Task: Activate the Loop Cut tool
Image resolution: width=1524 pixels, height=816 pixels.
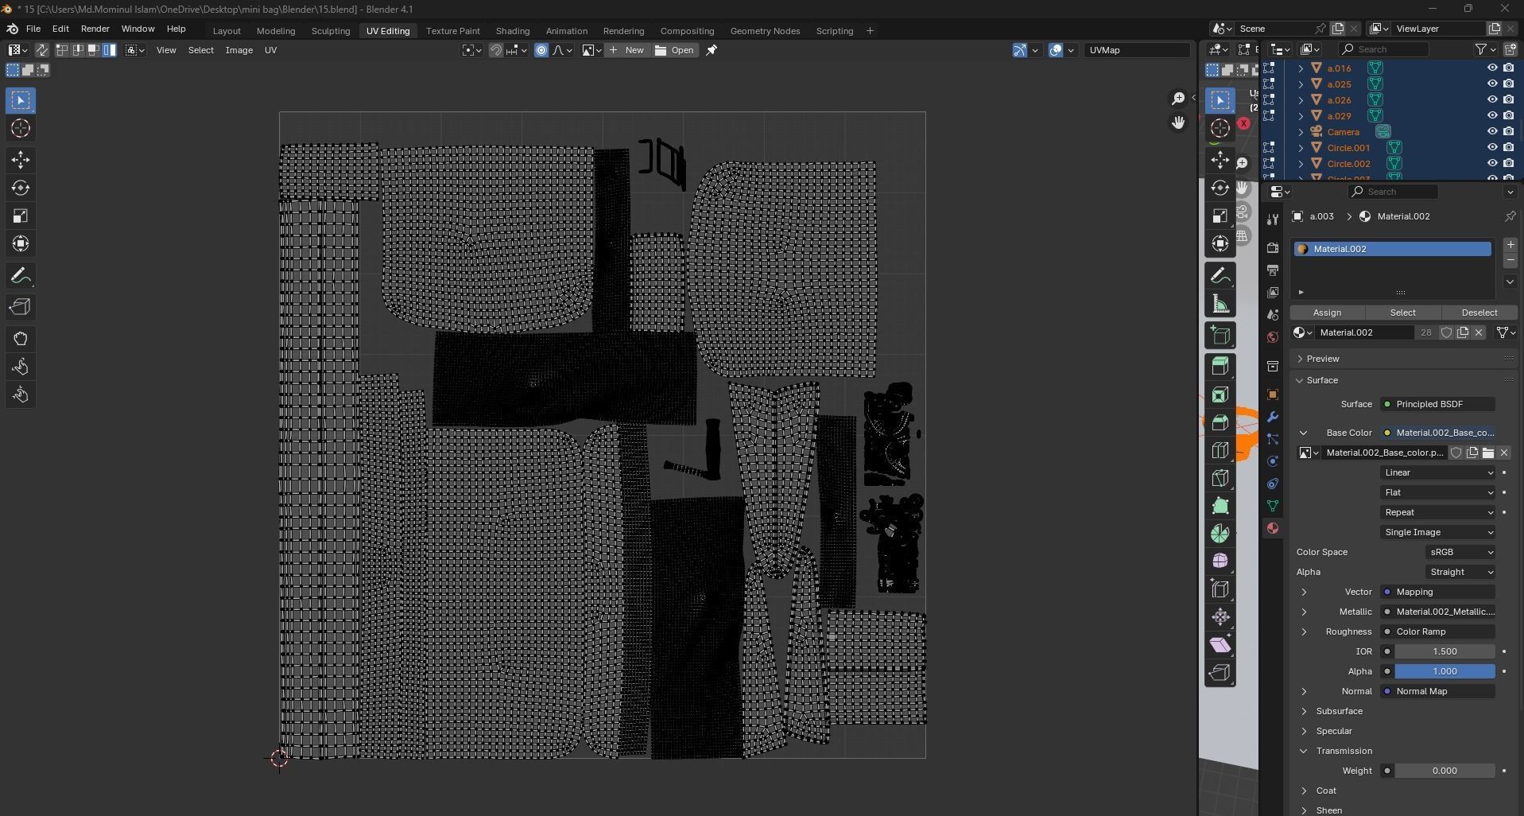Action: [x=1220, y=450]
